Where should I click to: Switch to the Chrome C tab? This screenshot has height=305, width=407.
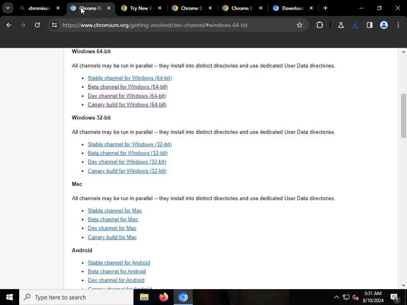242,8
